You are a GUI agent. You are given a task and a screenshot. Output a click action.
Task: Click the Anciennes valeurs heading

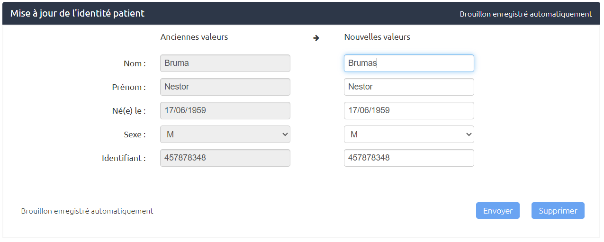coord(194,37)
